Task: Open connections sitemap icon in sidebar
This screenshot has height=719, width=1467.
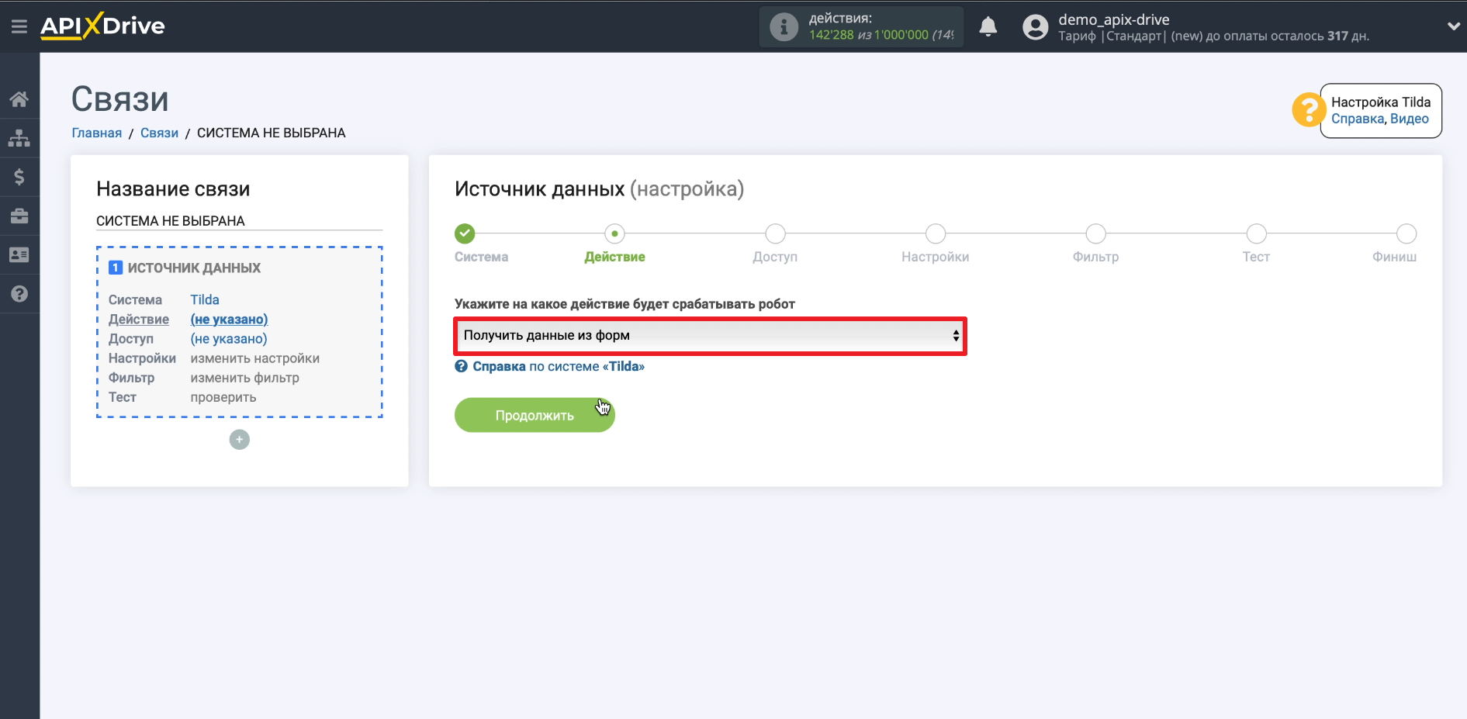Action: (x=19, y=138)
